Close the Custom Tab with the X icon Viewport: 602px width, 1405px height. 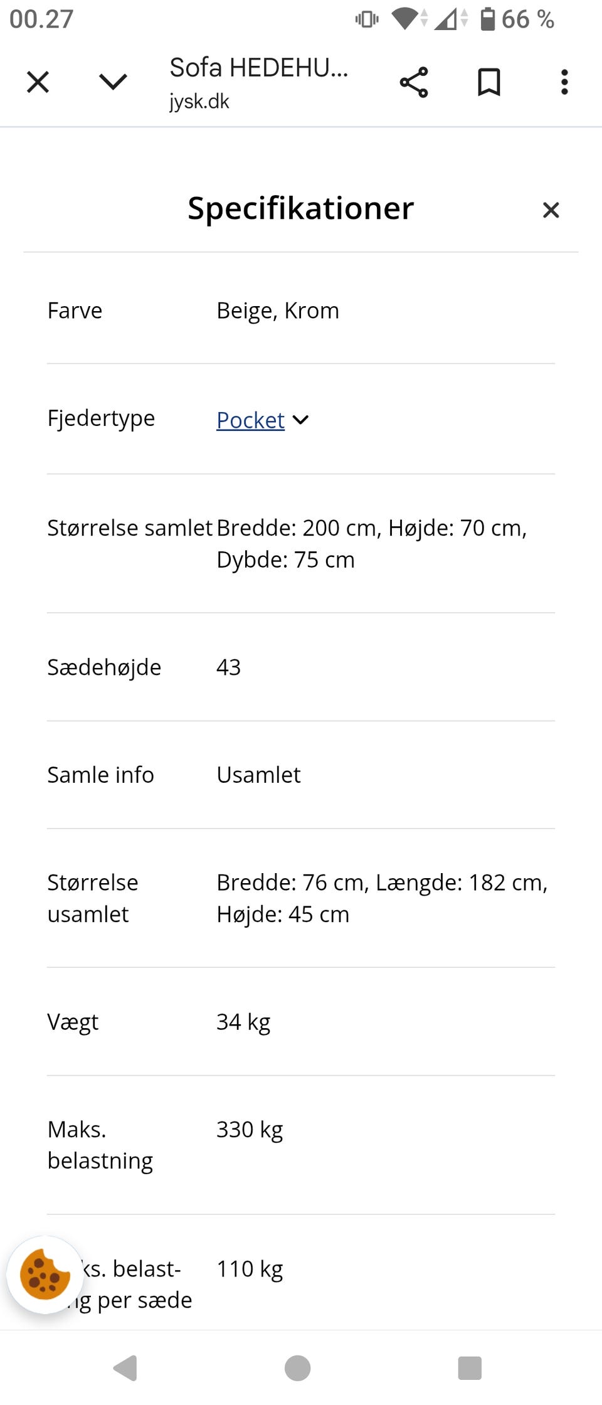coord(38,82)
